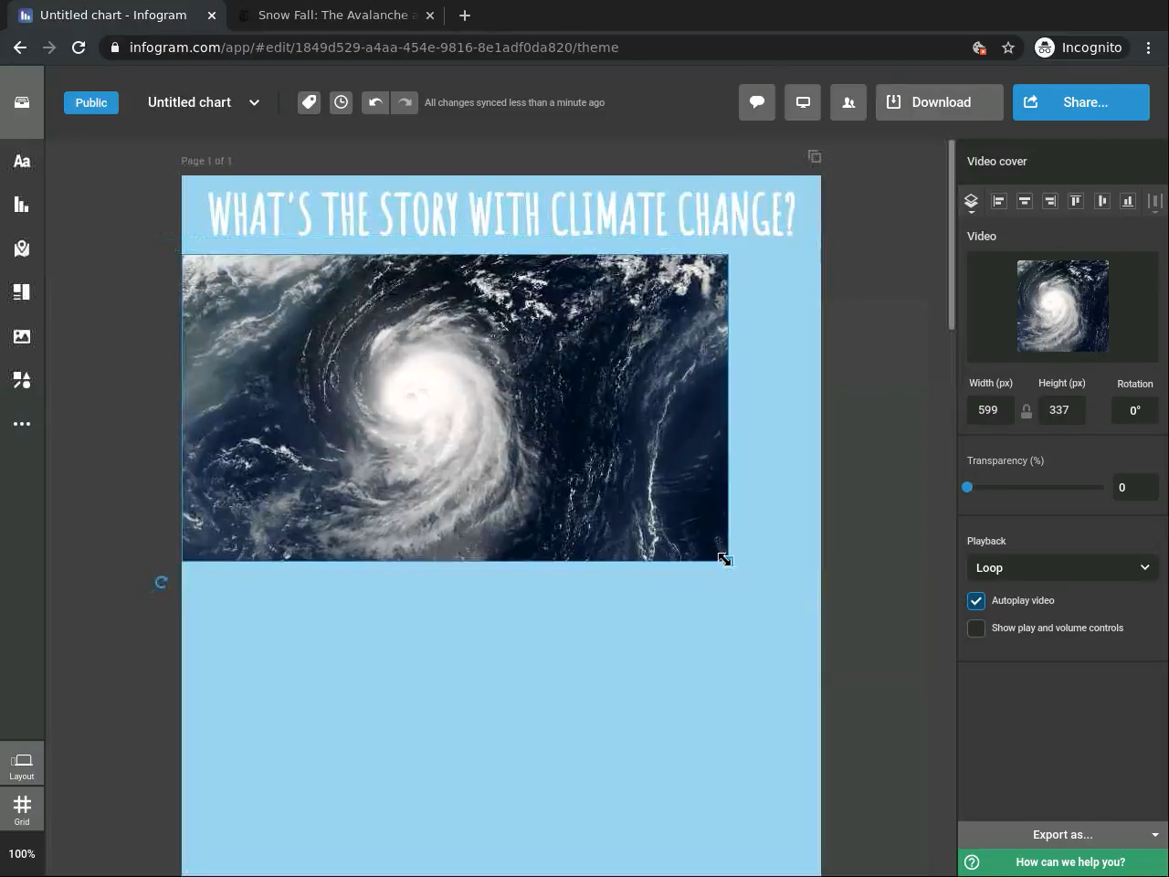Screen dimensions: 1169x877
Task: Click the Width px input field
Action: click(x=989, y=410)
